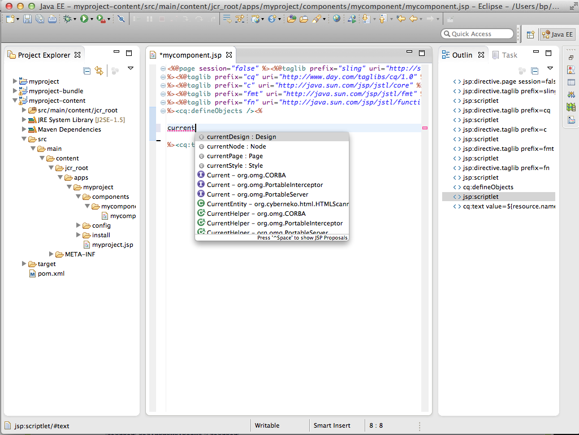Click the Print toolbar icon
579x435 pixels.
coord(52,19)
